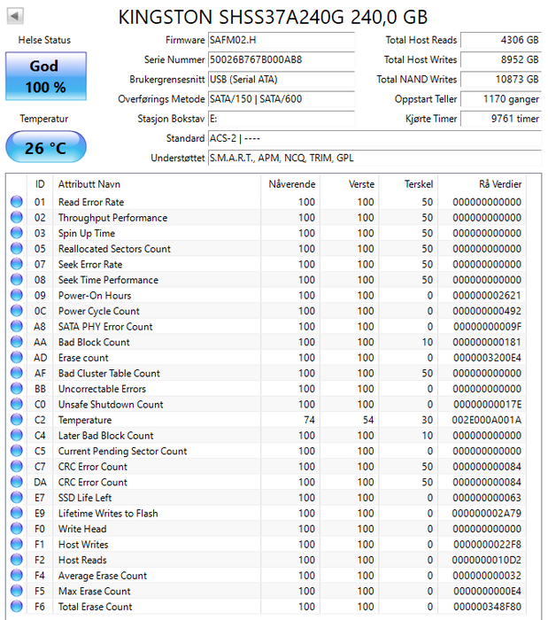
Task: Click the supported features field S.M.A.R.T., APM
Action: pos(374,159)
